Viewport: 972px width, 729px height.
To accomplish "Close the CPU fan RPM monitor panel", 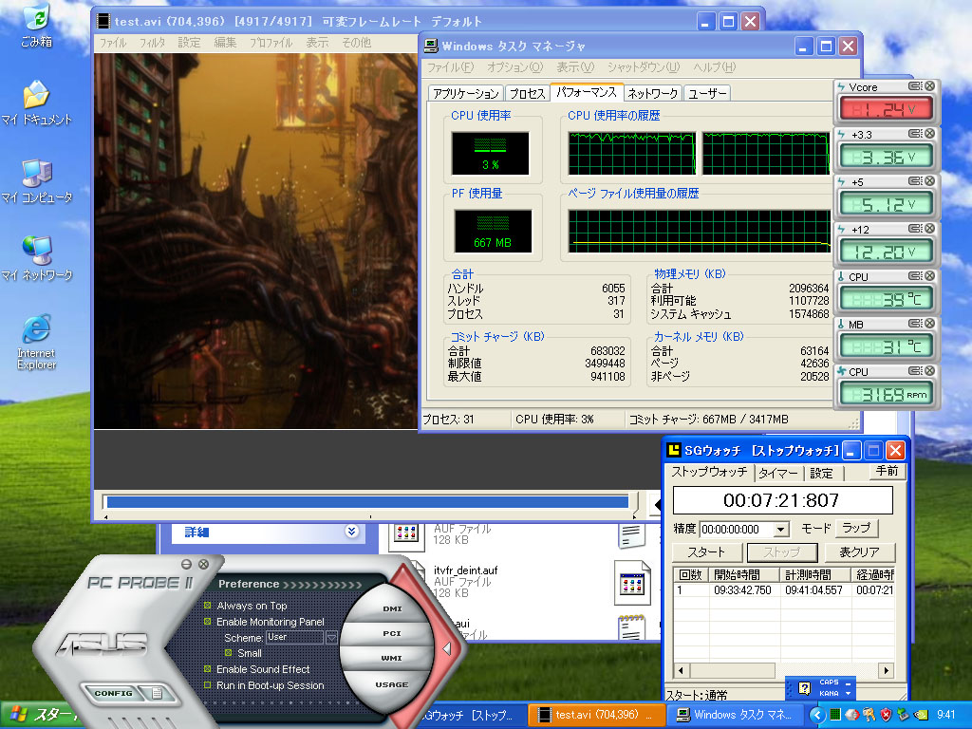I will [x=929, y=371].
